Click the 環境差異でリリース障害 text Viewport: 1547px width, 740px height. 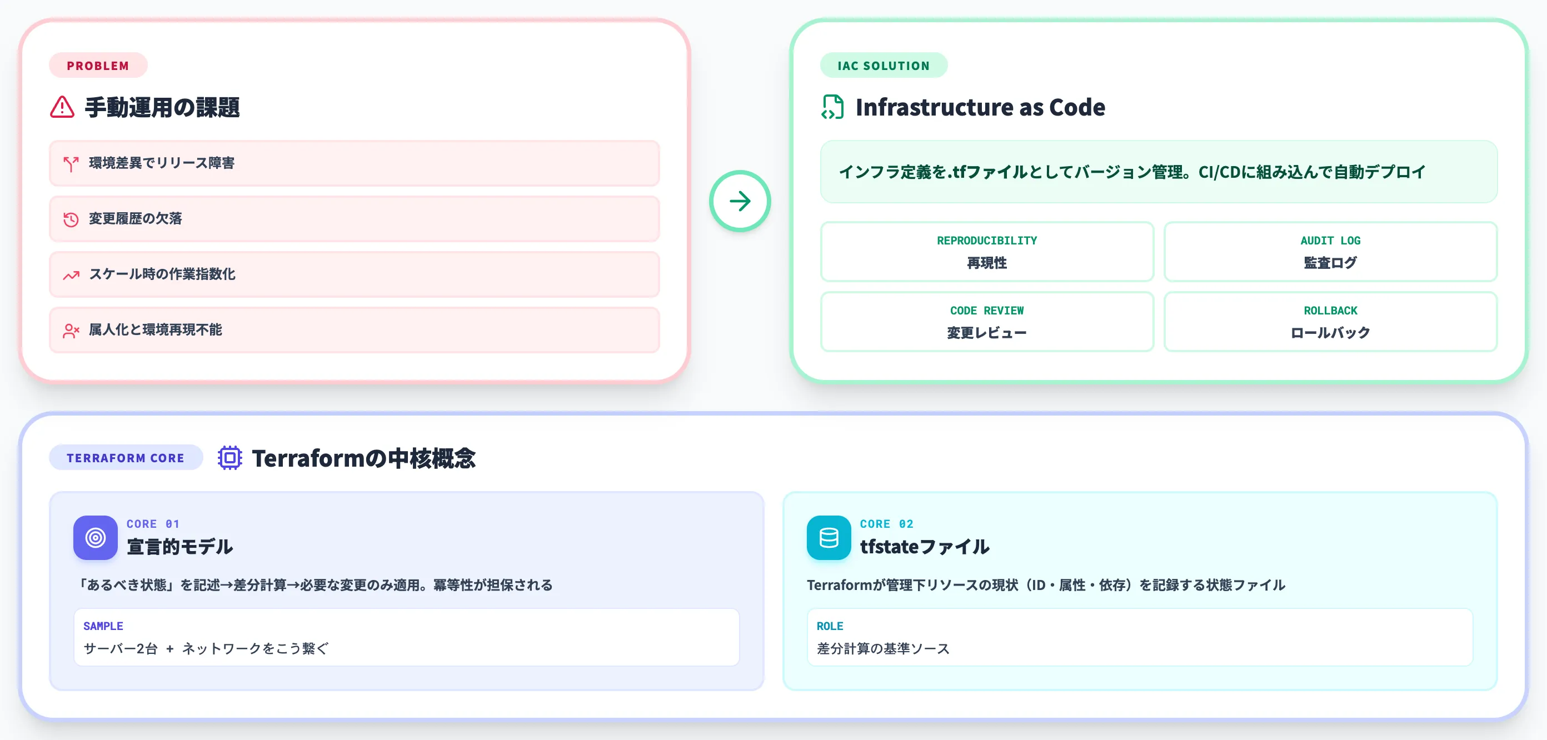[162, 163]
